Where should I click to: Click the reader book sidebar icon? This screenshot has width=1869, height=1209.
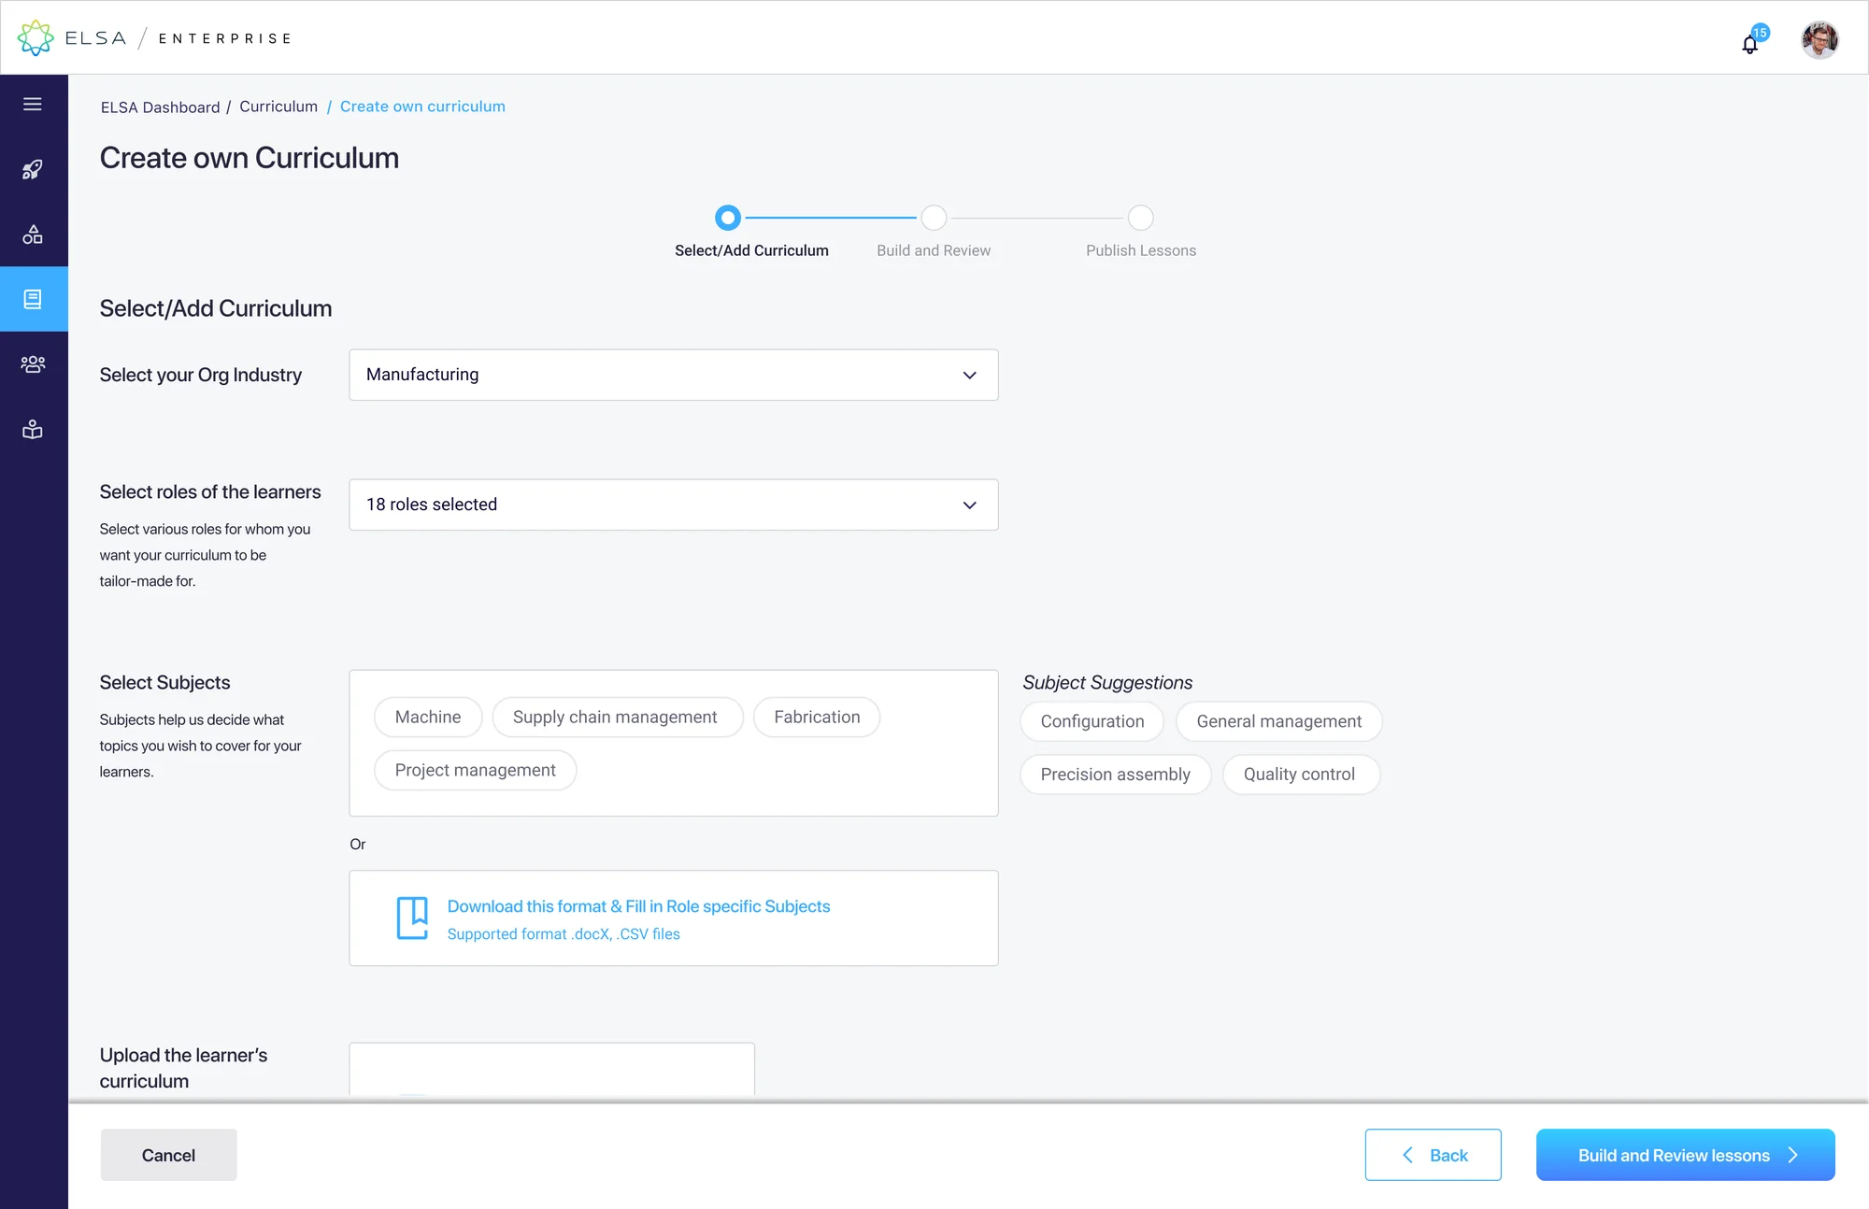click(x=33, y=430)
